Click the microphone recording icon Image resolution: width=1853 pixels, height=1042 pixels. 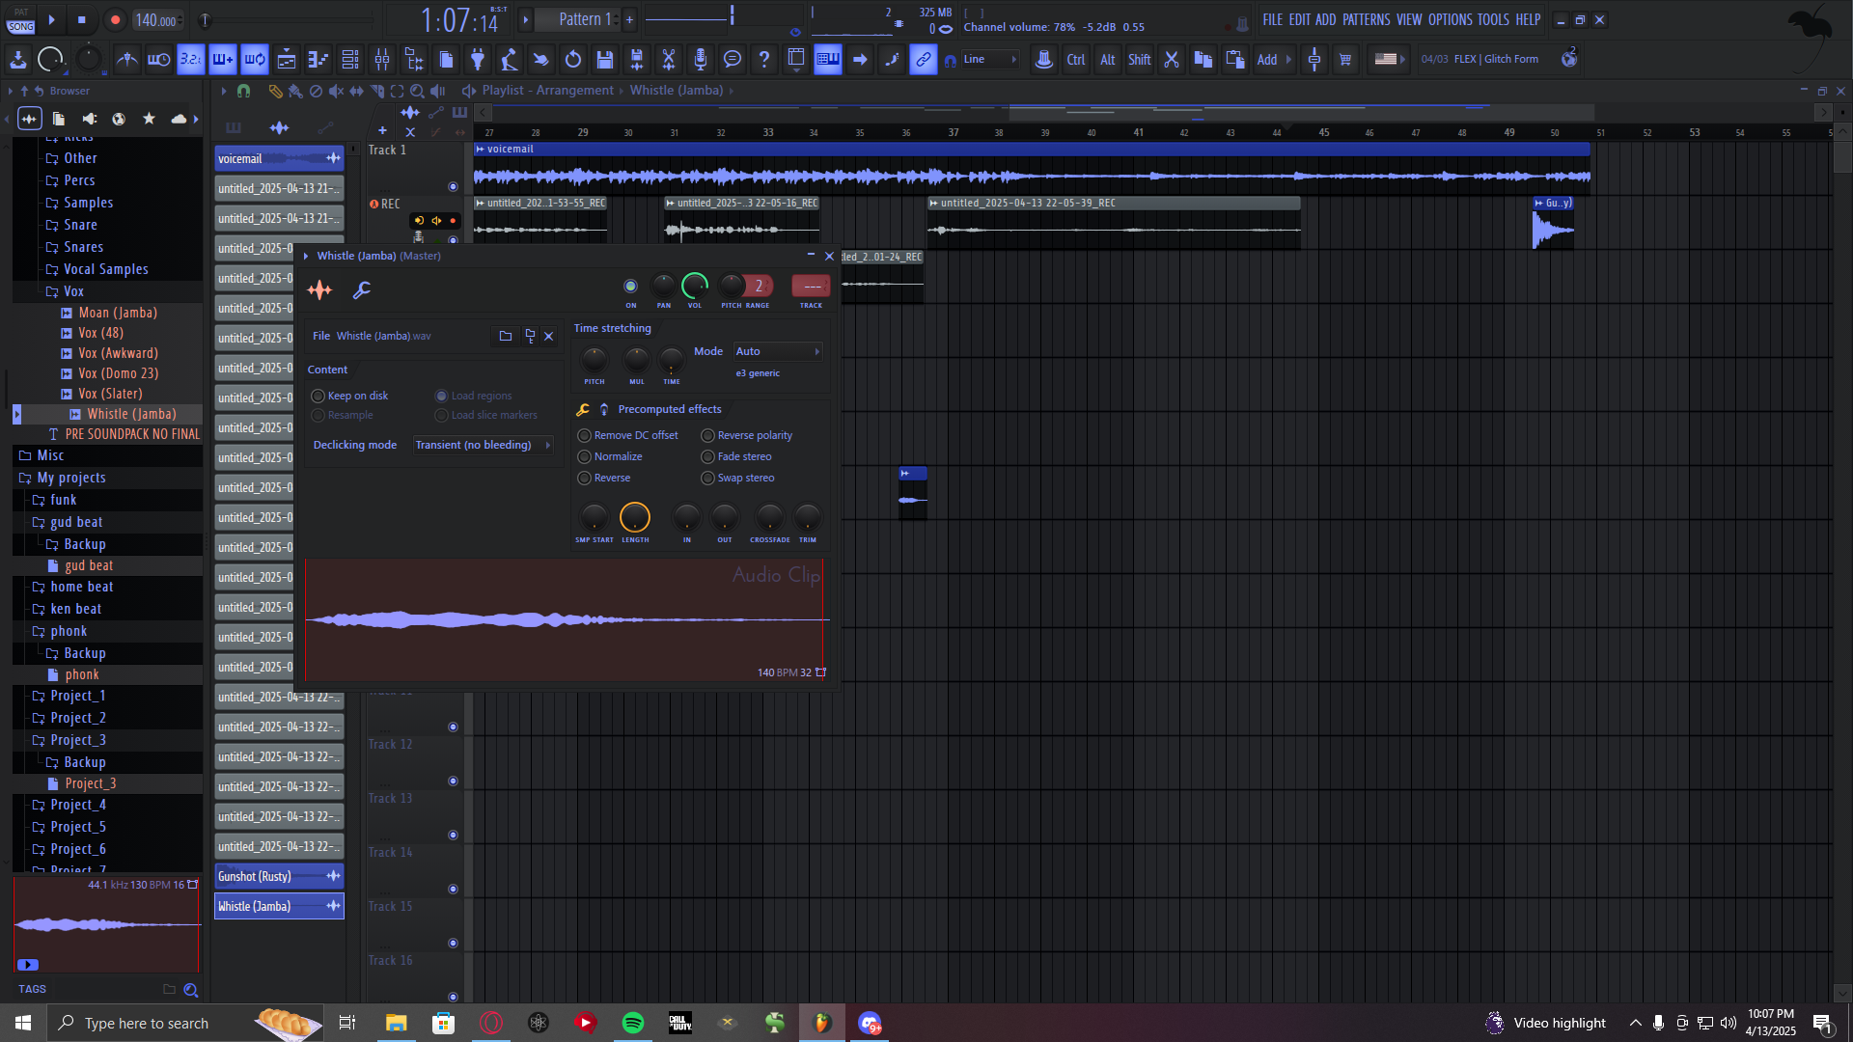click(x=701, y=60)
